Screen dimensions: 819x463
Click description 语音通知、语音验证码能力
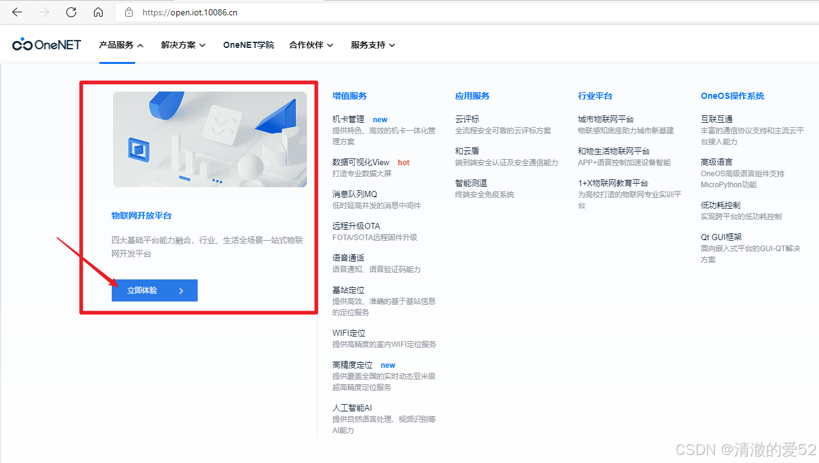(376, 270)
